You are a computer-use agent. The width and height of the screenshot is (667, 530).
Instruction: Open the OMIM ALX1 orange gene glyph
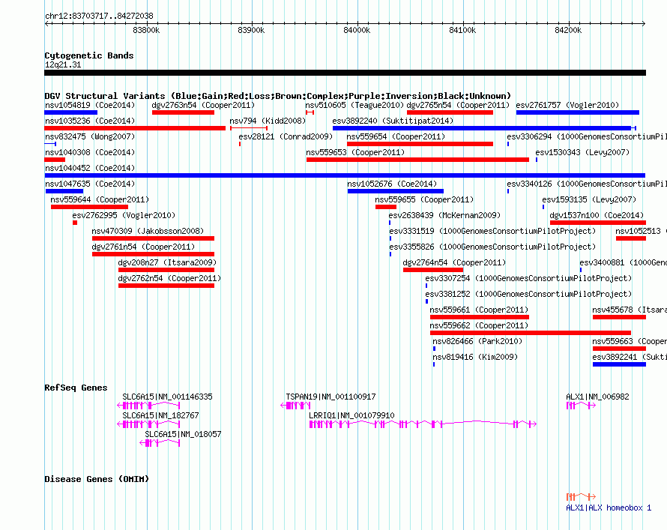581,496
